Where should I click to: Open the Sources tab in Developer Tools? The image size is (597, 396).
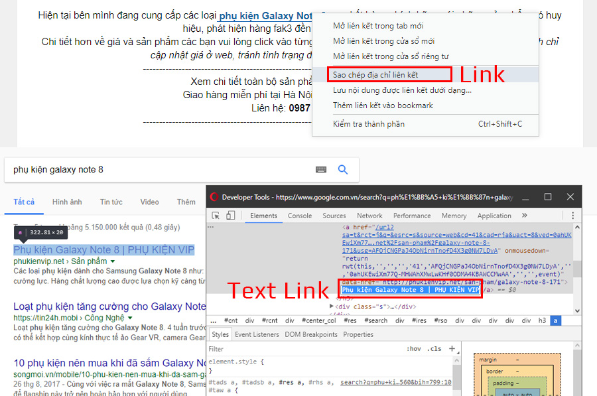click(334, 216)
